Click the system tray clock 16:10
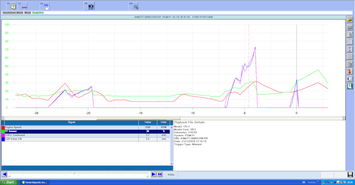This screenshot has height=185, width=355. (x=350, y=182)
